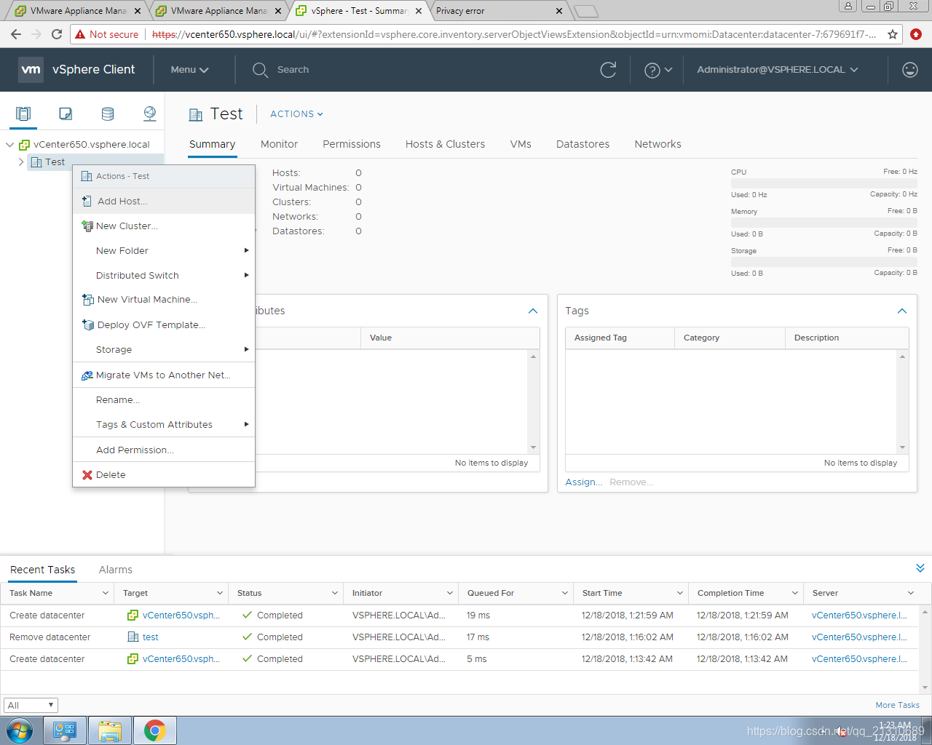Open the ACTIONS dropdown
Viewport: 932px width, 745px height.
[x=296, y=114]
